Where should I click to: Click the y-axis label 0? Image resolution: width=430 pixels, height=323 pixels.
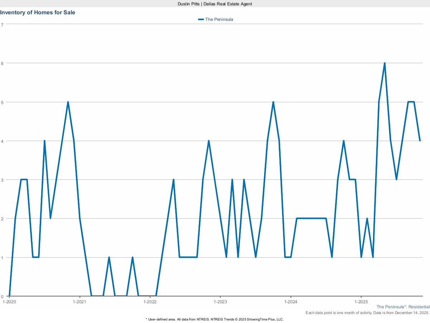click(x=2, y=296)
